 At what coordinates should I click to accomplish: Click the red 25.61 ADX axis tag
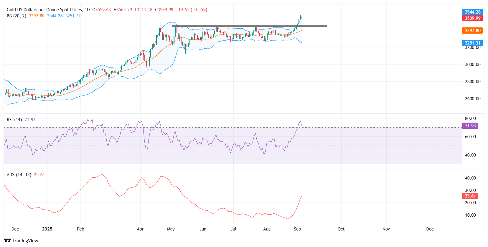470,196
